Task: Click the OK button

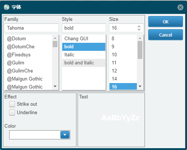Action: pos(165,22)
